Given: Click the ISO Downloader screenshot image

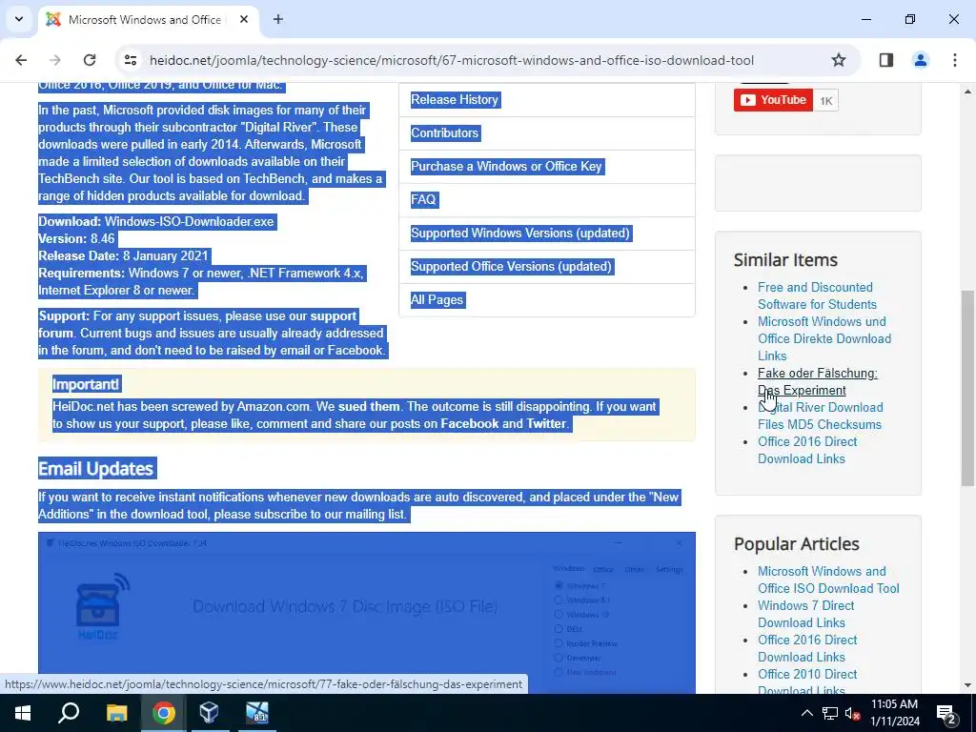Looking at the screenshot, I should coord(367,613).
